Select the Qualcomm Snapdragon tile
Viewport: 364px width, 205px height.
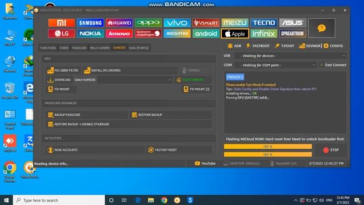tap(148, 34)
